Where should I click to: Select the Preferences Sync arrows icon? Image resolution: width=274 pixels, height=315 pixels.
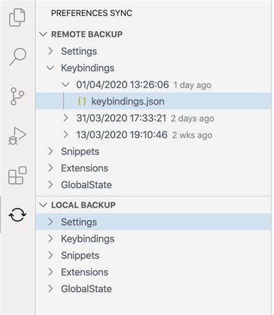pos(17,215)
